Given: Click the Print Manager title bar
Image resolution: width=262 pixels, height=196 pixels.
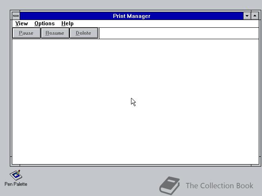Looking at the screenshot, I should 131,16.
